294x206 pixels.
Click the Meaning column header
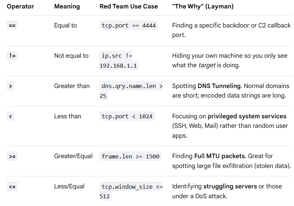click(x=67, y=6)
